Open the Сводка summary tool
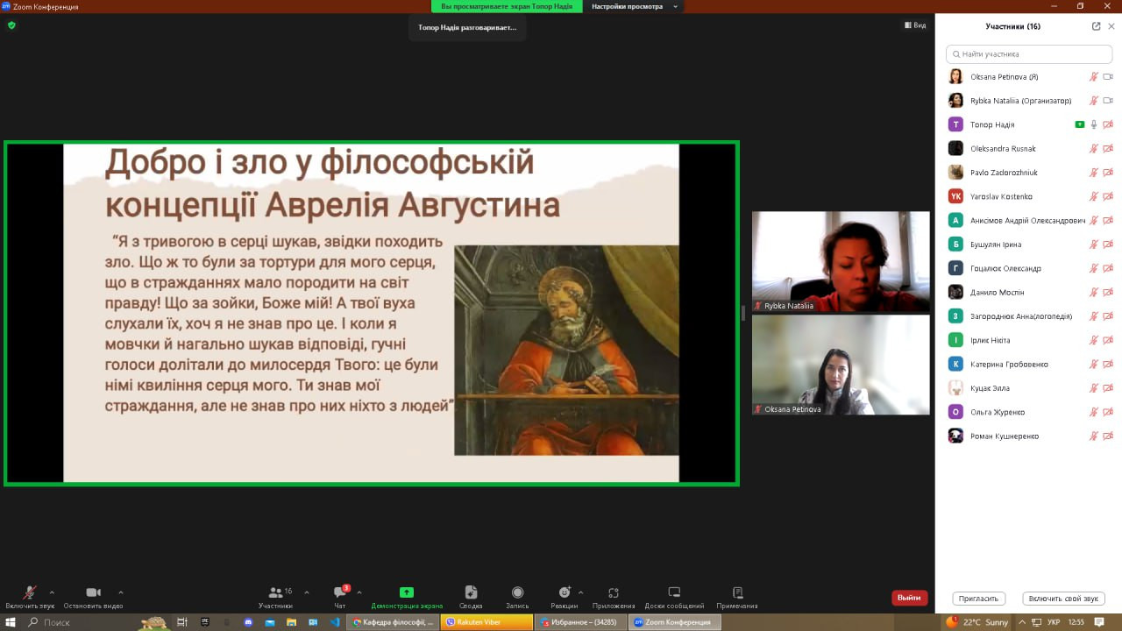Screen dimensions: 1122x631 [471, 593]
